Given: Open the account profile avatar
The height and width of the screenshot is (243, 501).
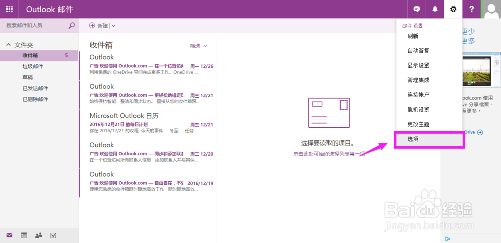Looking at the screenshot, I should pos(492,9).
